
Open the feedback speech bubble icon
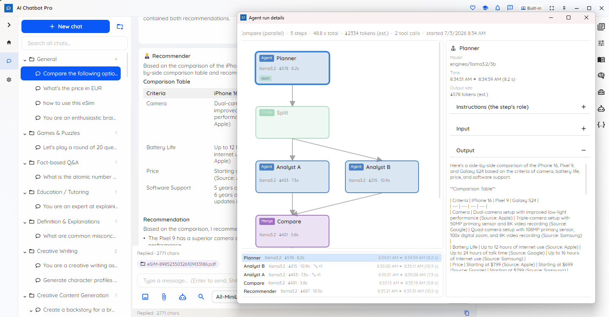pos(510,8)
